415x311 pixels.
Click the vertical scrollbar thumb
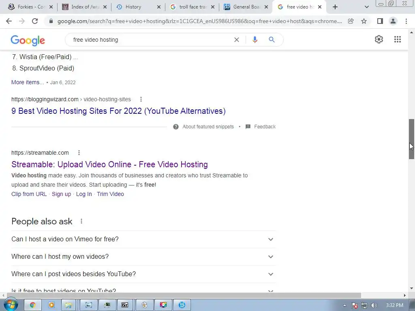pos(411,139)
